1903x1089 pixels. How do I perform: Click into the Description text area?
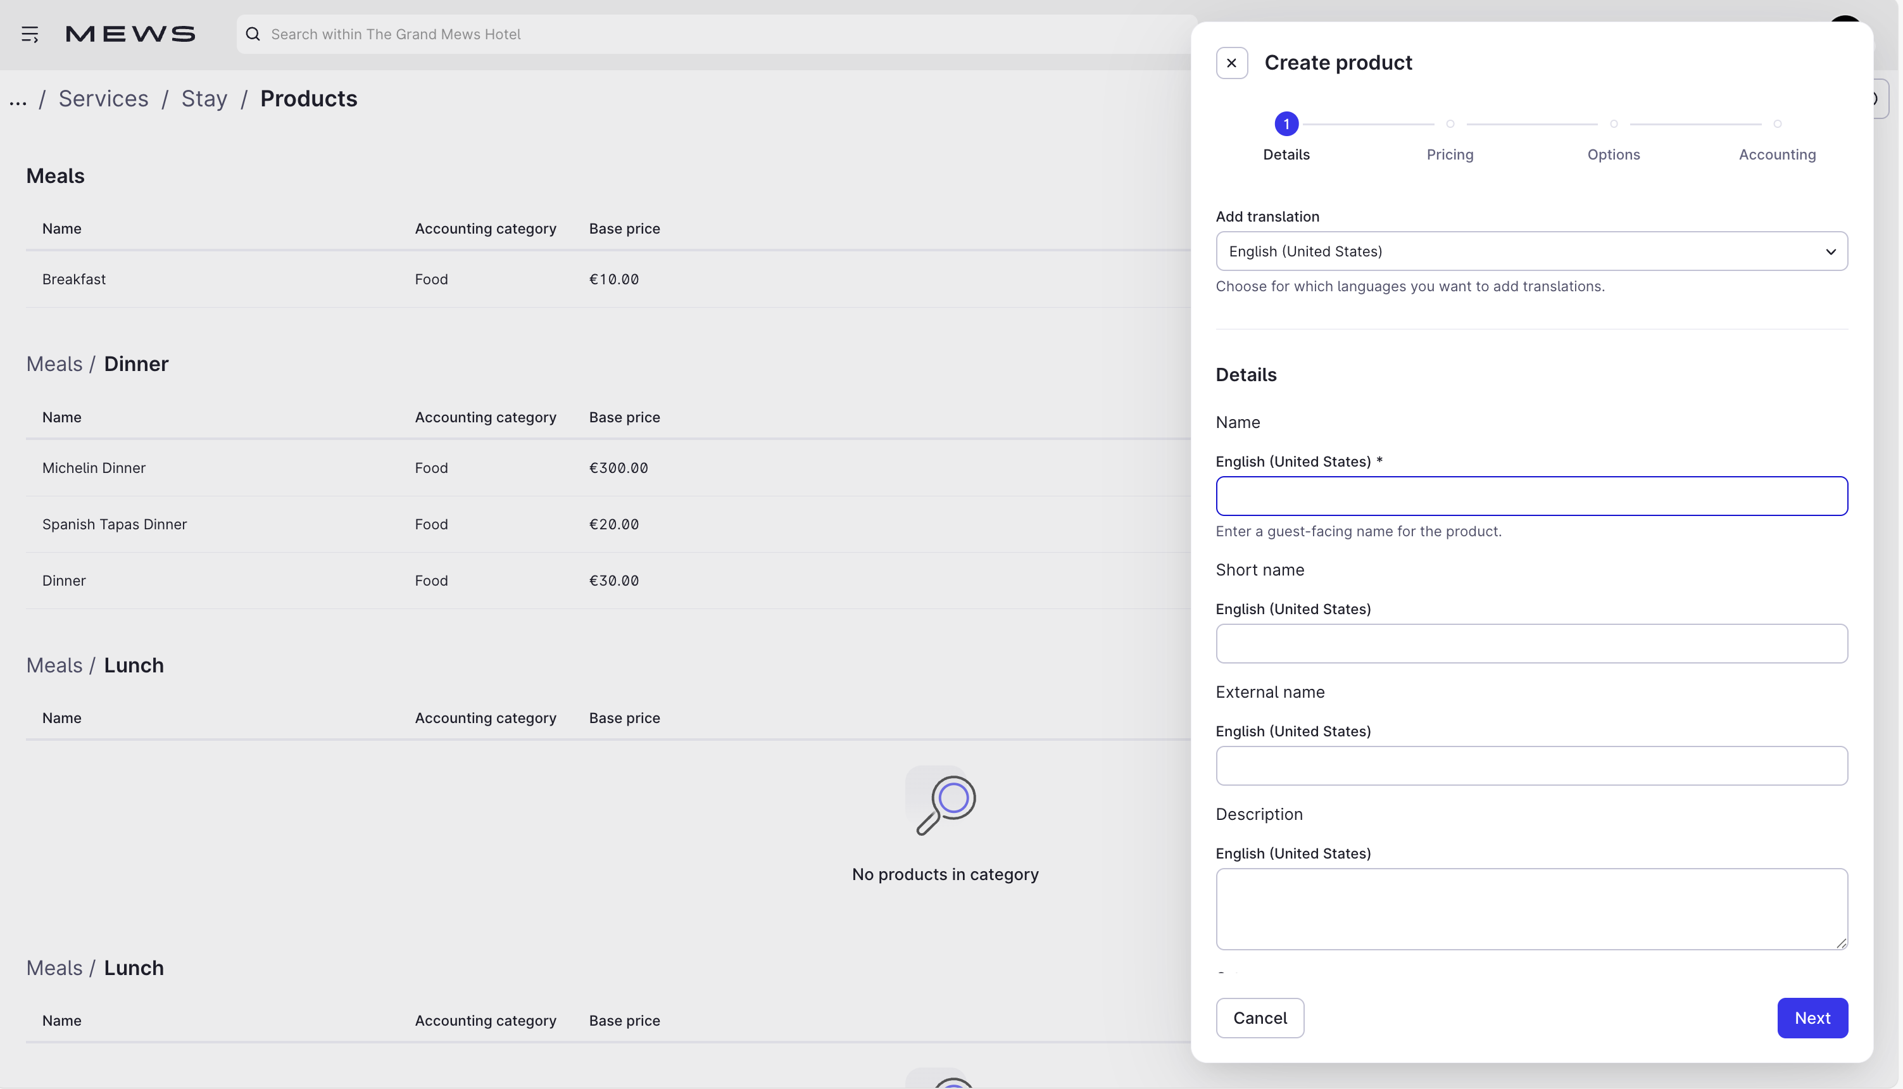pyautogui.click(x=1531, y=909)
